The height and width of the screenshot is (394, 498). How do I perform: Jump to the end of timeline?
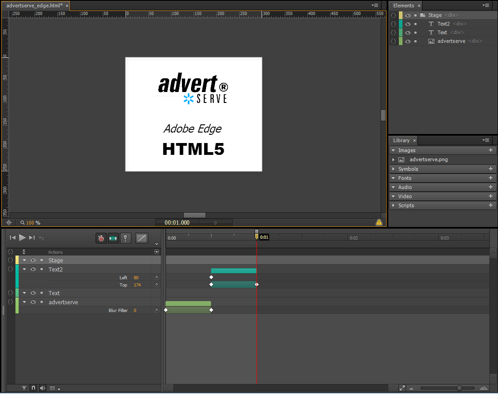[32, 238]
